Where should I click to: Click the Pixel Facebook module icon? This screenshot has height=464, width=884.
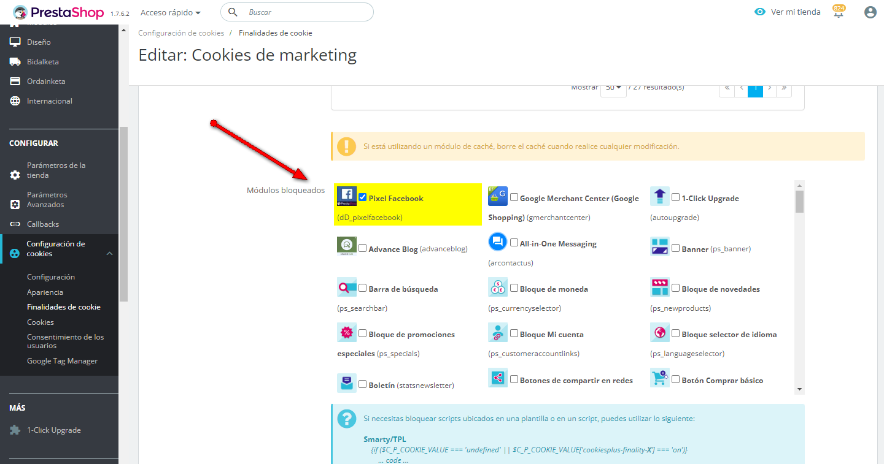click(x=347, y=196)
